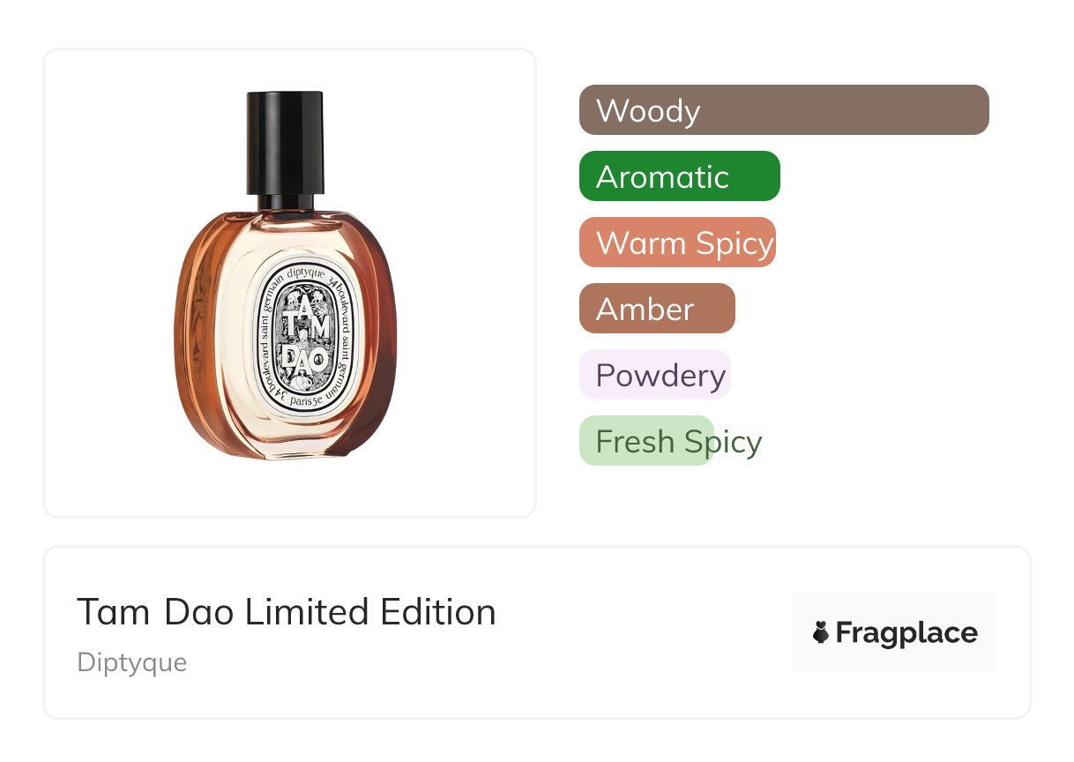This screenshot has width=1074, height=762.
Task: Click the Tam Dao Limited Edition title
Action: 286,612
